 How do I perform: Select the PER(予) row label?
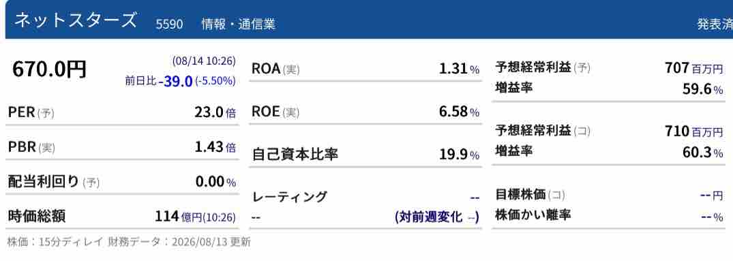pyautogui.click(x=31, y=112)
